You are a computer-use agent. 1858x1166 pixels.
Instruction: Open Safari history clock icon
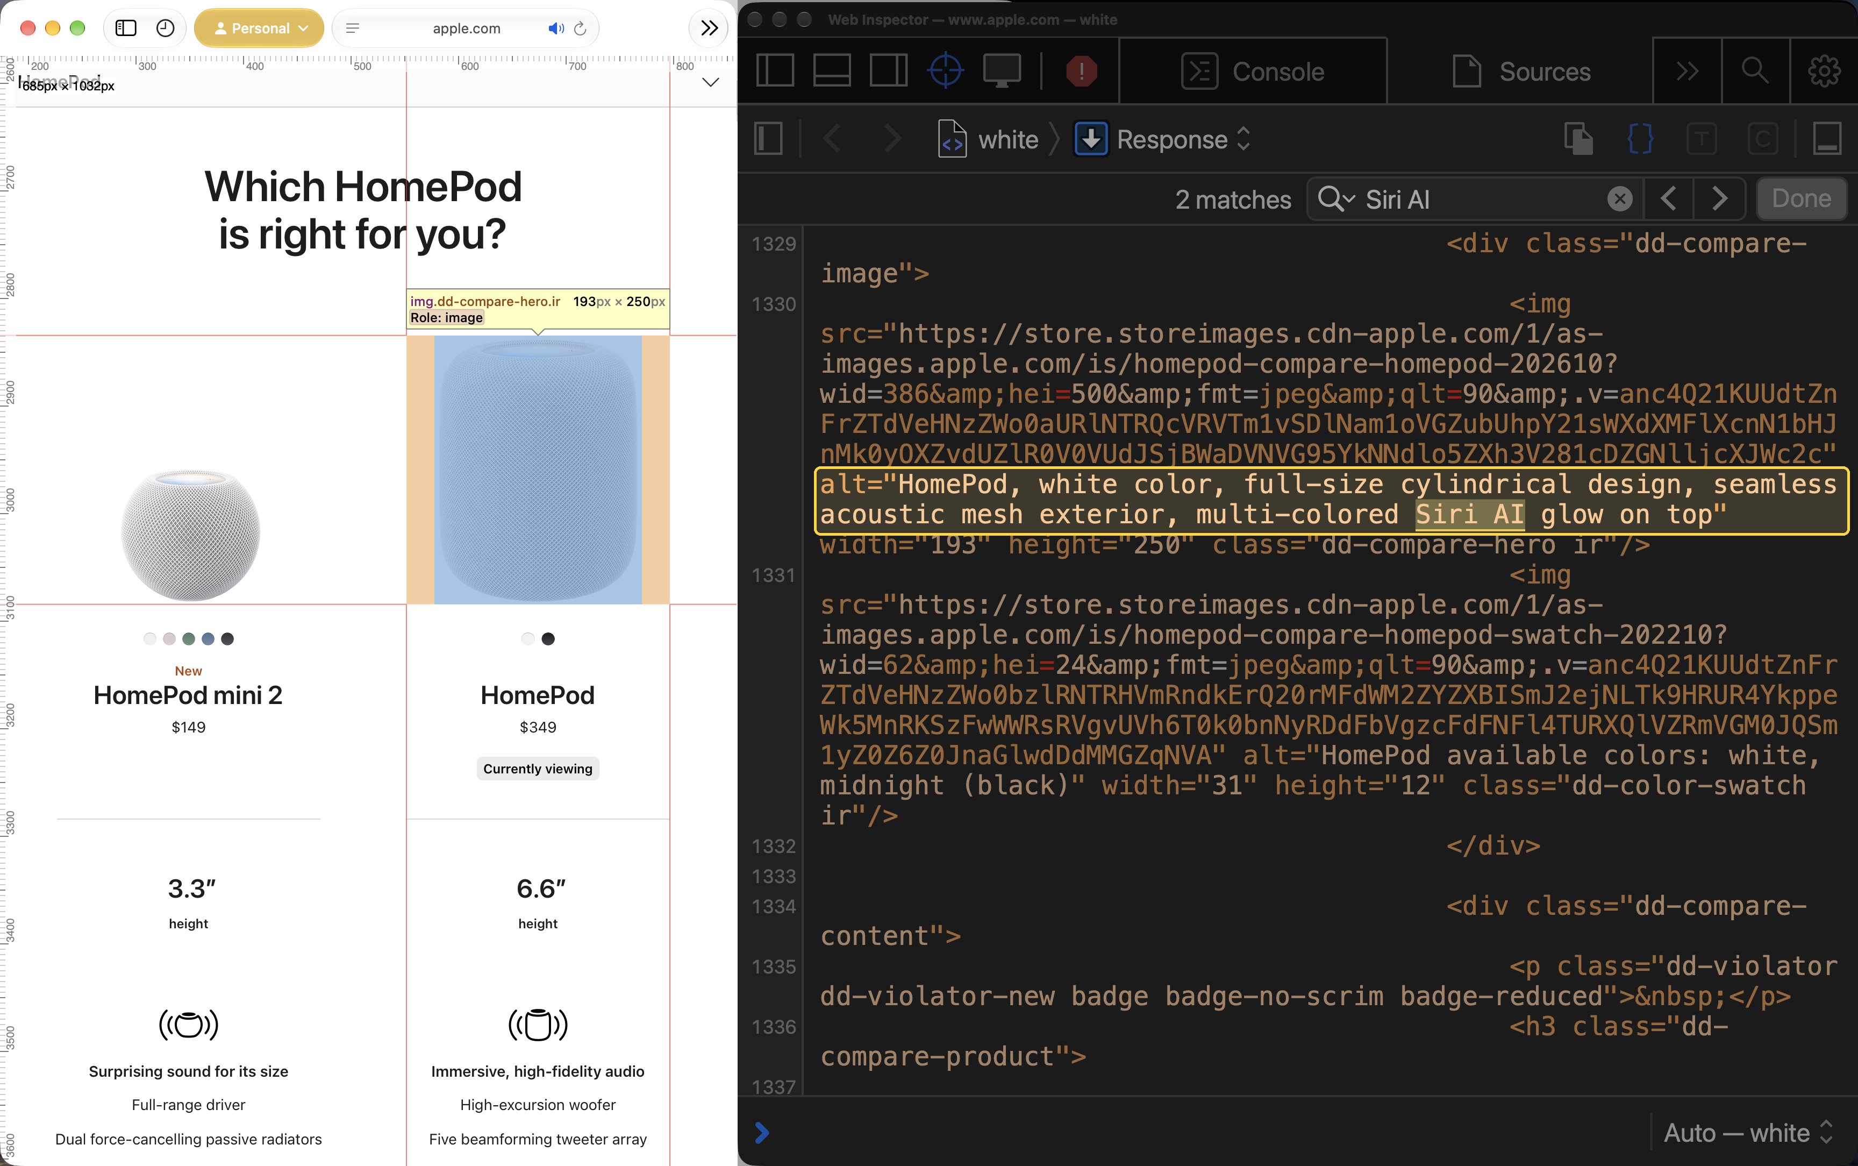pos(165,29)
